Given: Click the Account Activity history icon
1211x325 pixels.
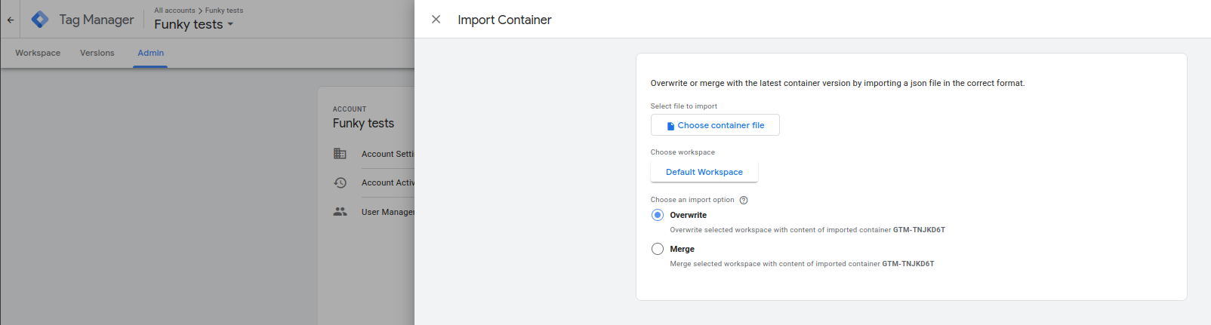Looking at the screenshot, I should (x=340, y=182).
